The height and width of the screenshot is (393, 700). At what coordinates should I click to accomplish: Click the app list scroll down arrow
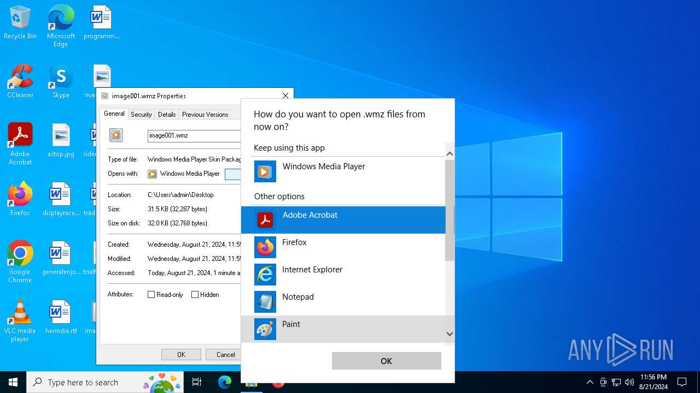coord(450,334)
